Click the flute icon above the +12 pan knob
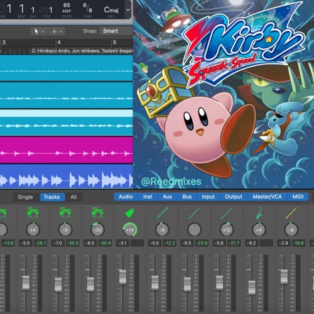Viewport: 314px width, 314px height. (x=227, y=213)
